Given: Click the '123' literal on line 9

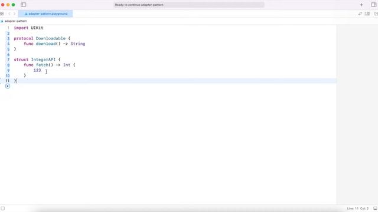Looking at the screenshot, I should [37, 70].
